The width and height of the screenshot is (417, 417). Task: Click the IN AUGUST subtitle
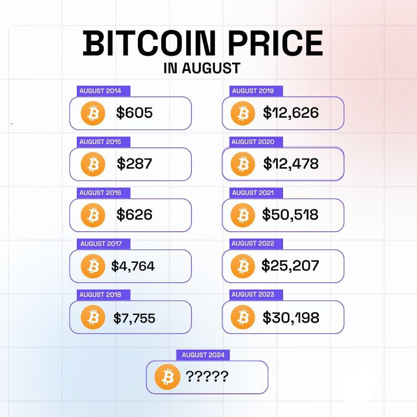202,68
